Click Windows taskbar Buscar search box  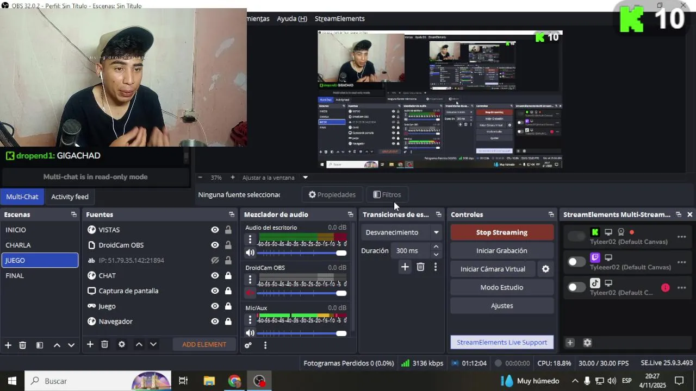(x=98, y=381)
